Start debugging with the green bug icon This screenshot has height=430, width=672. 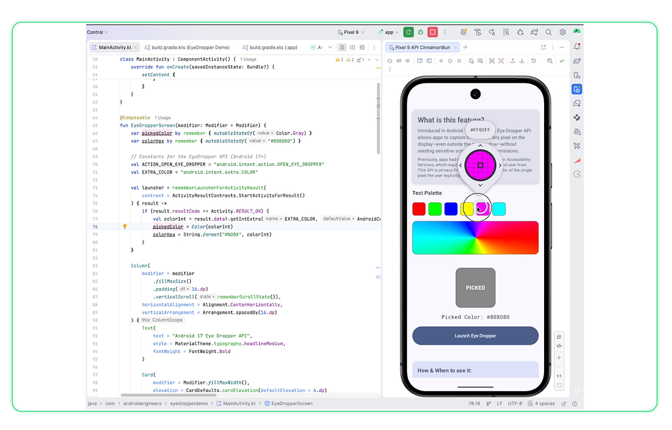coord(421,32)
